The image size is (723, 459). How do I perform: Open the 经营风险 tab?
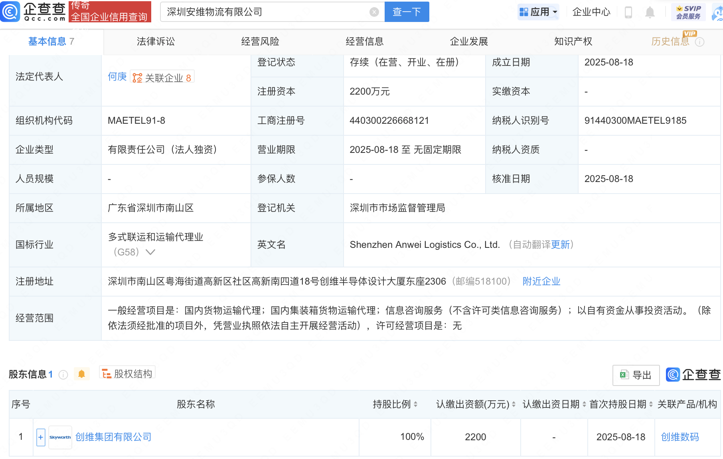(260, 42)
